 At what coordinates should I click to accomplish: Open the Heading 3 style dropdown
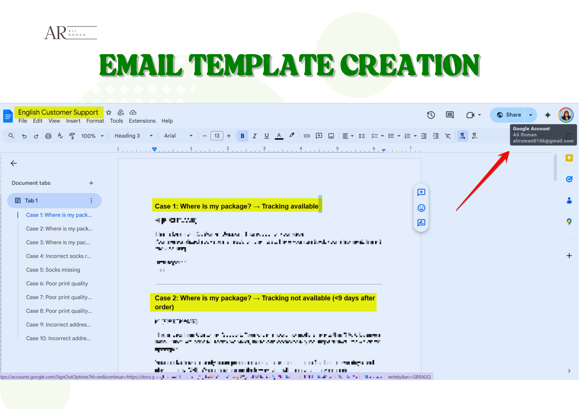133,136
